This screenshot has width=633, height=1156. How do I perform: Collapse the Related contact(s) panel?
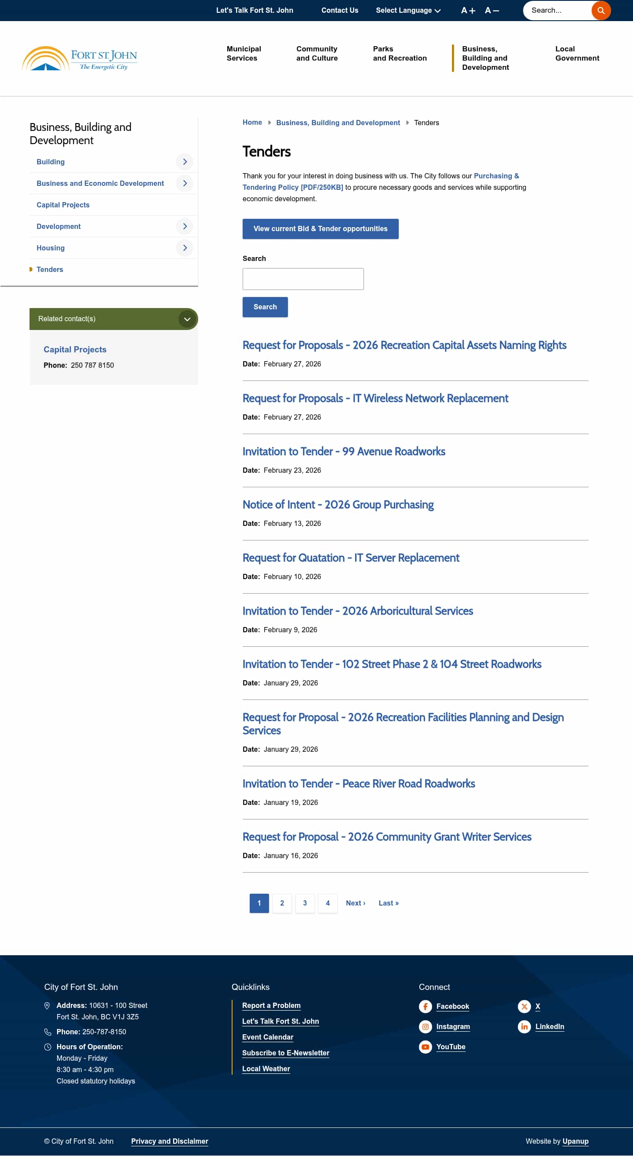[187, 319]
